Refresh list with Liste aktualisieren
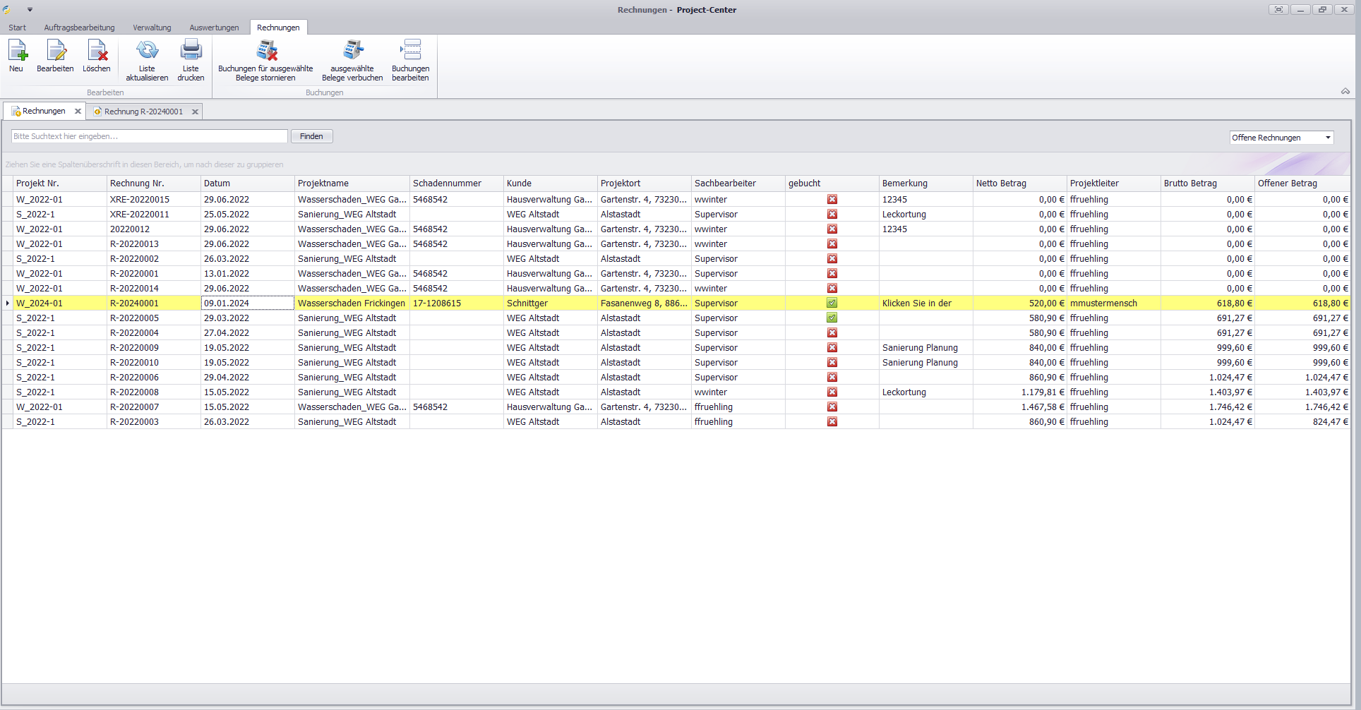The width and height of the screenshot is (1361, 710). (x=147, y=51)
